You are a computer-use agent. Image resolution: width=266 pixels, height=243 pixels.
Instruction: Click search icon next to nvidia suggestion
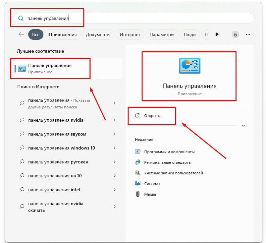tap(22, 120)
